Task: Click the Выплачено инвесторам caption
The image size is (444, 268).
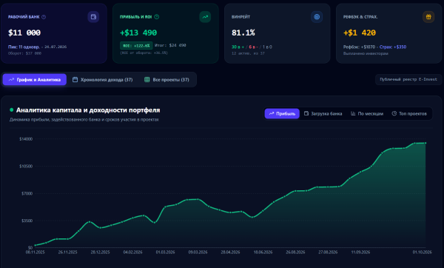Action: [366, 53]
